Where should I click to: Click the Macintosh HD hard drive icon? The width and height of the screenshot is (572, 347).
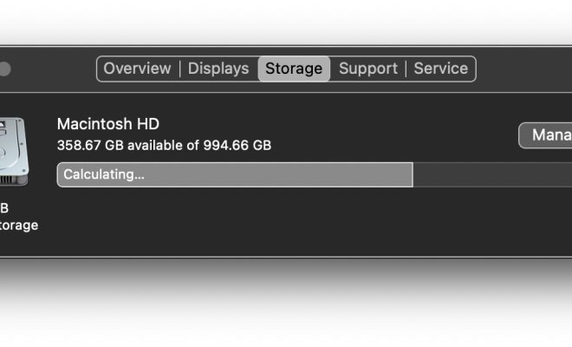14,151
